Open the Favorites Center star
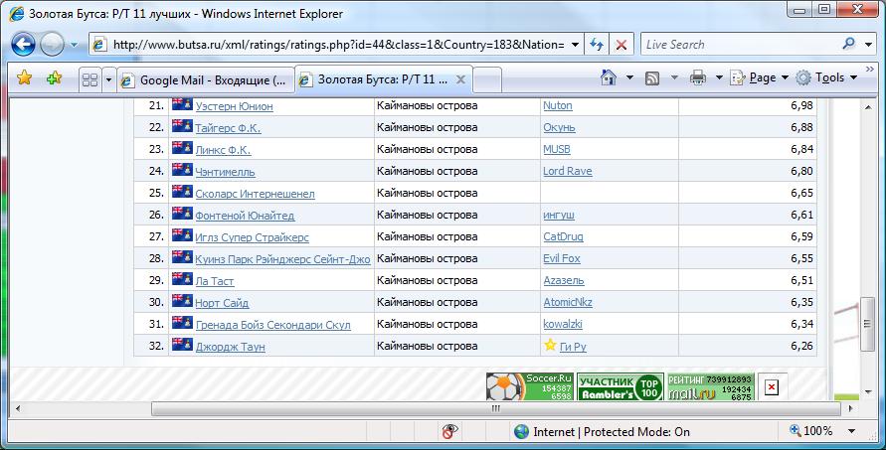Viewport: 886px width, 450px height. 25,78
